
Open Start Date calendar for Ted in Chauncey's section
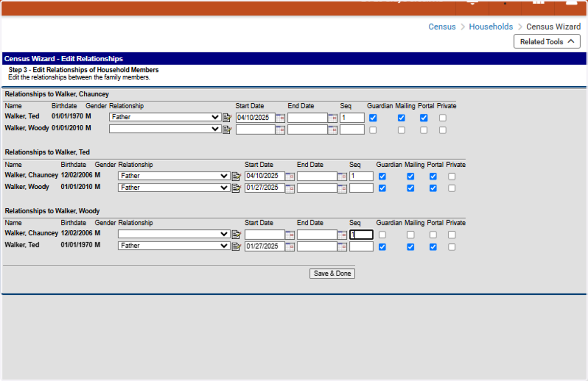click(x=280, y=118)
